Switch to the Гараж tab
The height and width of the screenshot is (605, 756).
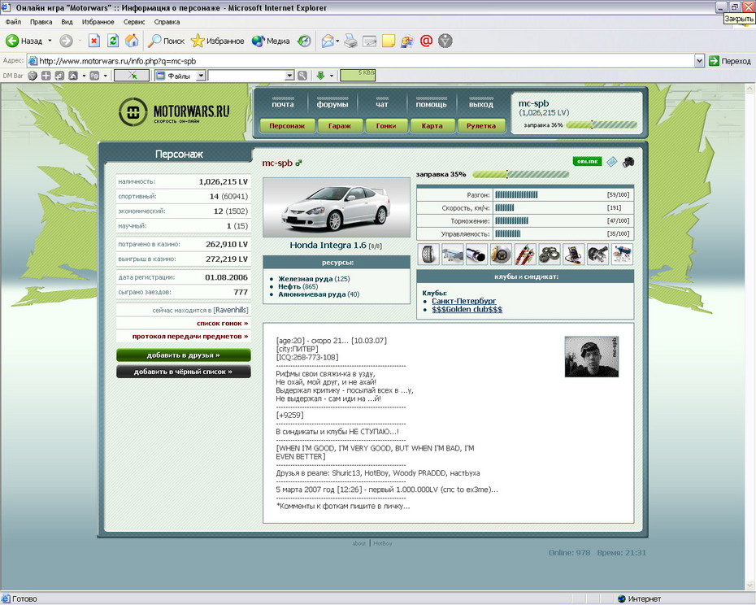point(340,125)
